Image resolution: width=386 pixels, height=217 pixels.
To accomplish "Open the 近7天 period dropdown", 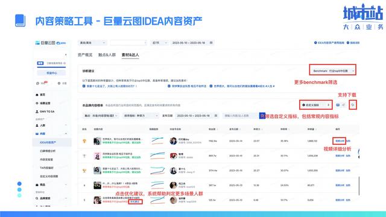I will tap(159, 43).
